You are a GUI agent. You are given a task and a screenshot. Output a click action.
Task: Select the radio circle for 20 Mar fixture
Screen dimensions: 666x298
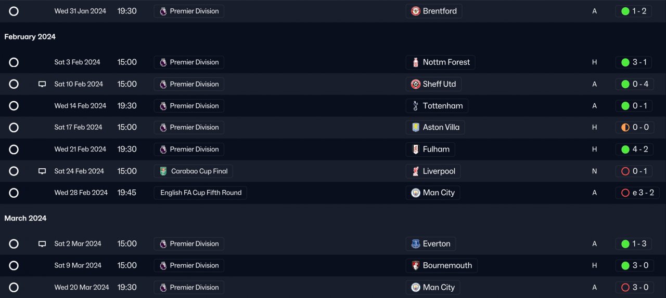click(x=14, y=287)
